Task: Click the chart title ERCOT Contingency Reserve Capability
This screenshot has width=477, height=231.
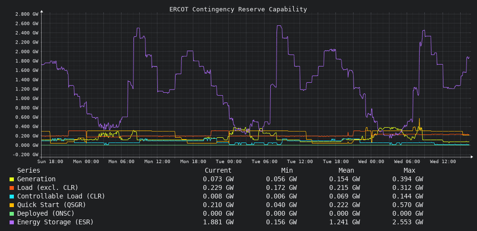Action: [238, 10]
